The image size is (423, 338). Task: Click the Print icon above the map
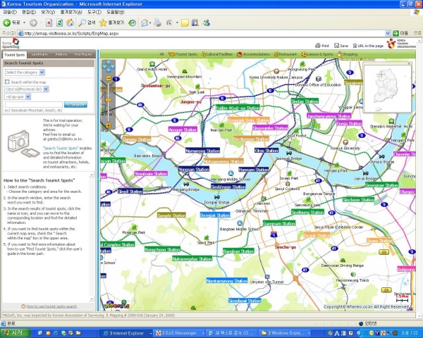tap(317, 45)
